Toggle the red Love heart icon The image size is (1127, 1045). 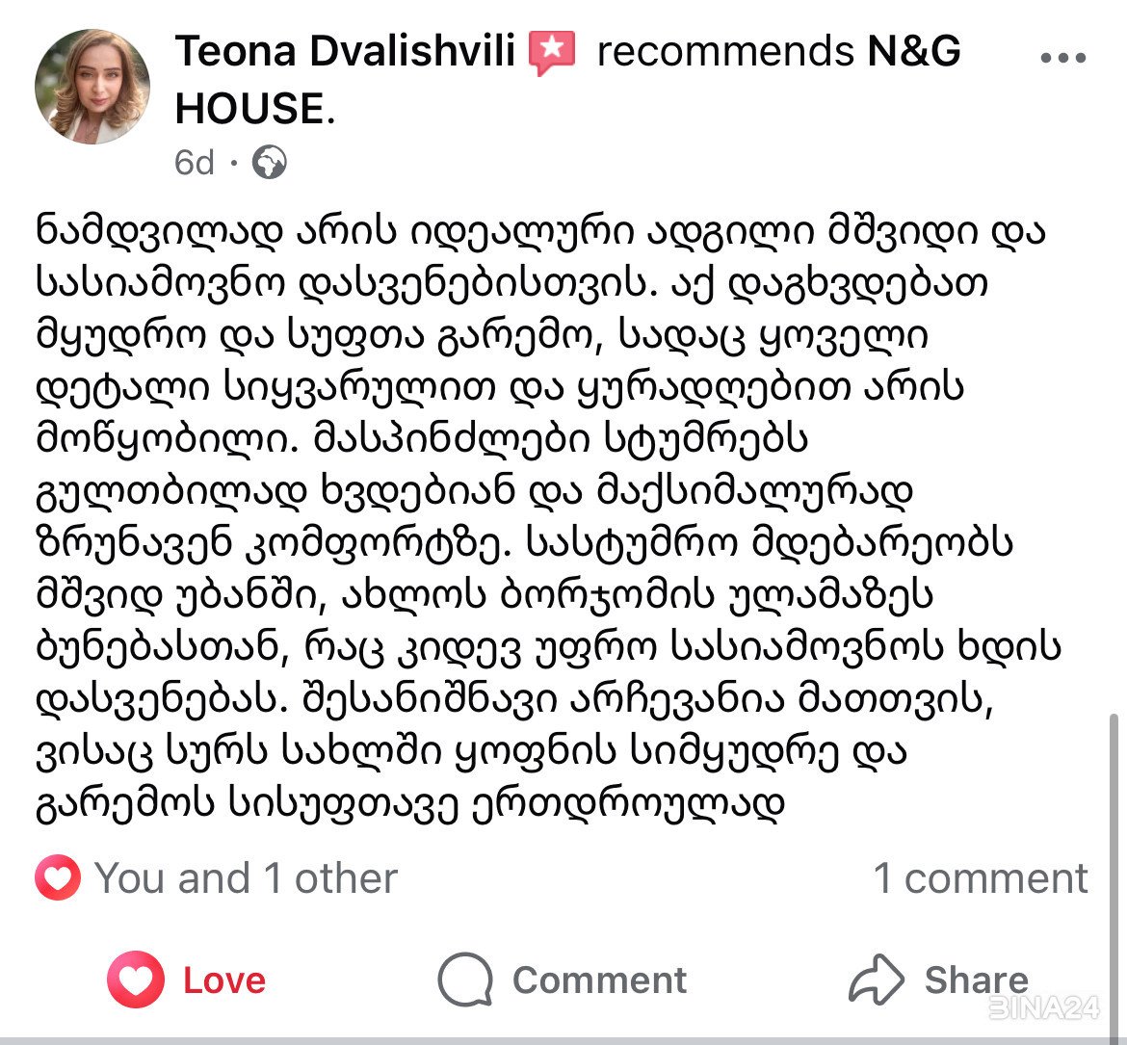136,979
